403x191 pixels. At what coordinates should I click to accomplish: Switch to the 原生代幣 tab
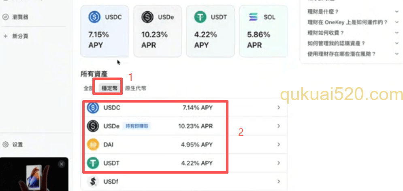135,88
